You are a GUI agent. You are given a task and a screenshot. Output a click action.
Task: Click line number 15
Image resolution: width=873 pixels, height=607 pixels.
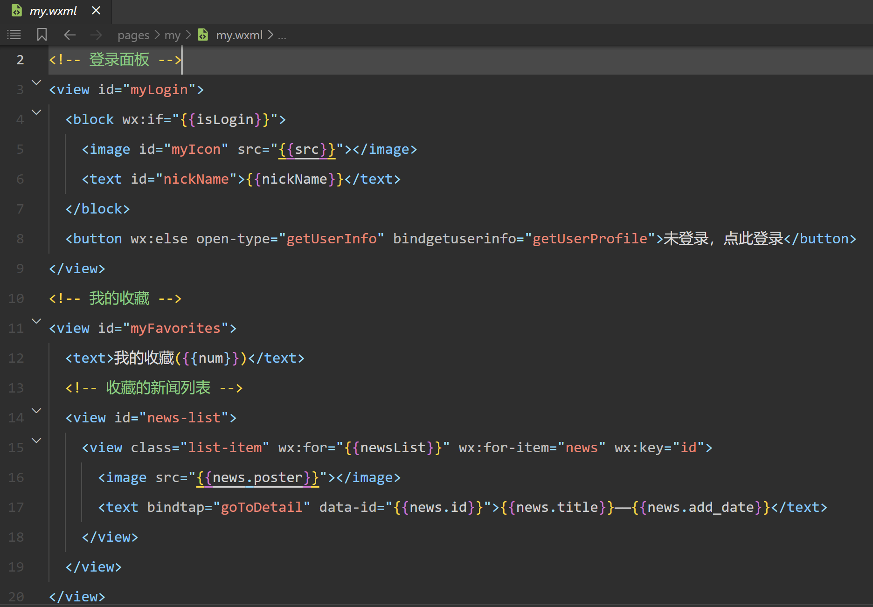tap(16, 448)
